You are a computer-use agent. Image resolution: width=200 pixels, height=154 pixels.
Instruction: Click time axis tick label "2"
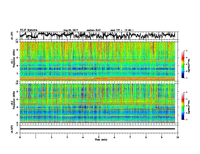[52, 137]
